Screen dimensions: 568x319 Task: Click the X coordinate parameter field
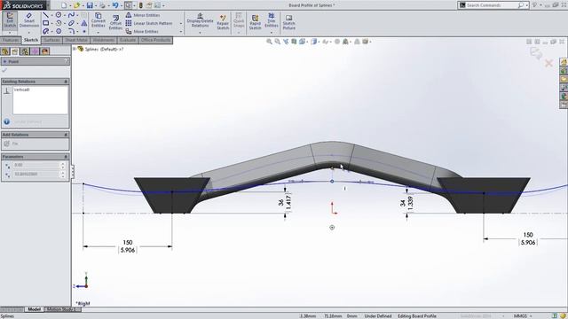pos(36,165)
